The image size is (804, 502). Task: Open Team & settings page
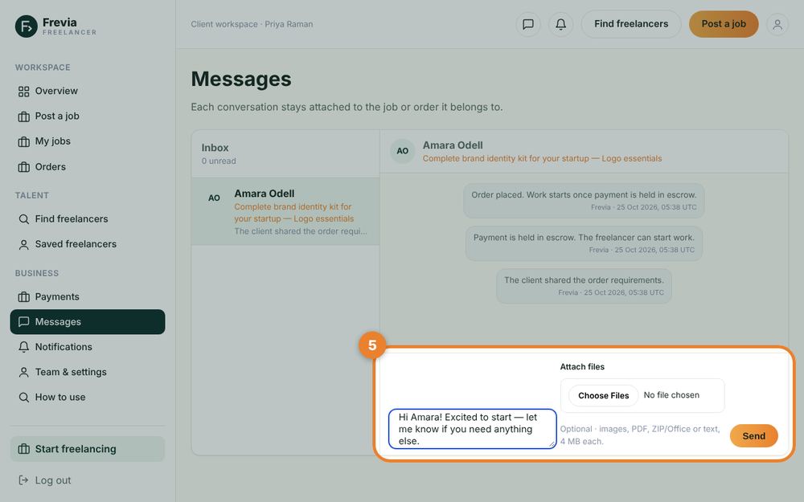click(88, 372)
